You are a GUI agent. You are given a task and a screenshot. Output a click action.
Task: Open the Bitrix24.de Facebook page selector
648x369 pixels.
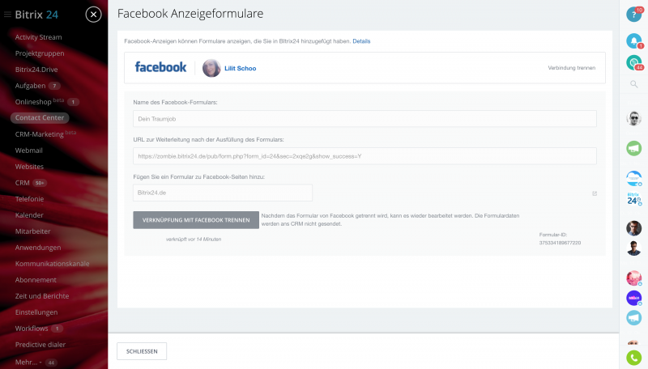point(222,193)
